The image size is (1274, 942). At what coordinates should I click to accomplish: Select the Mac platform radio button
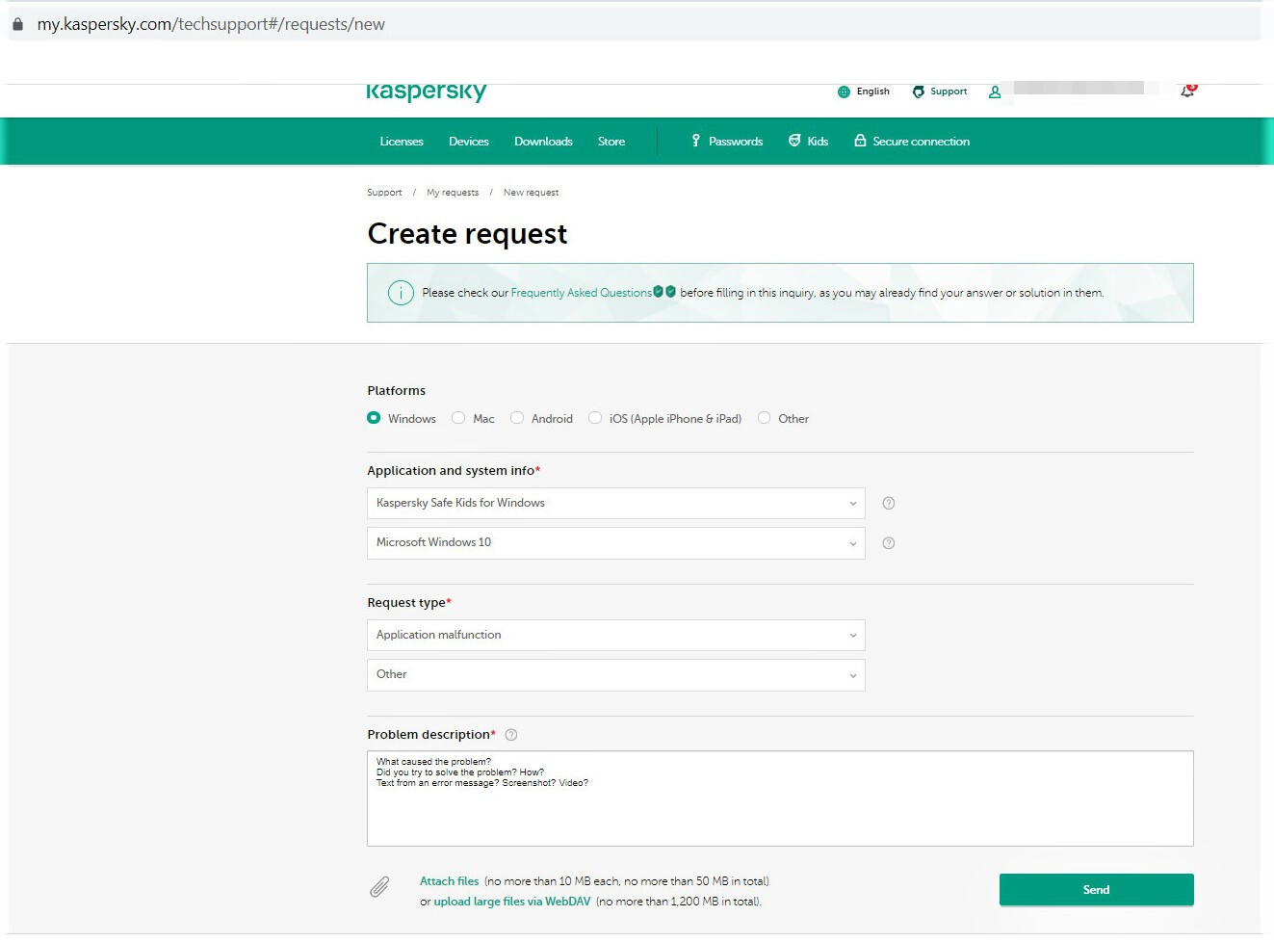point(459,418)
